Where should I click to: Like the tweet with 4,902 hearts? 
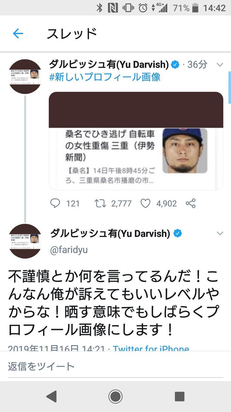click(x=146, y=203)
